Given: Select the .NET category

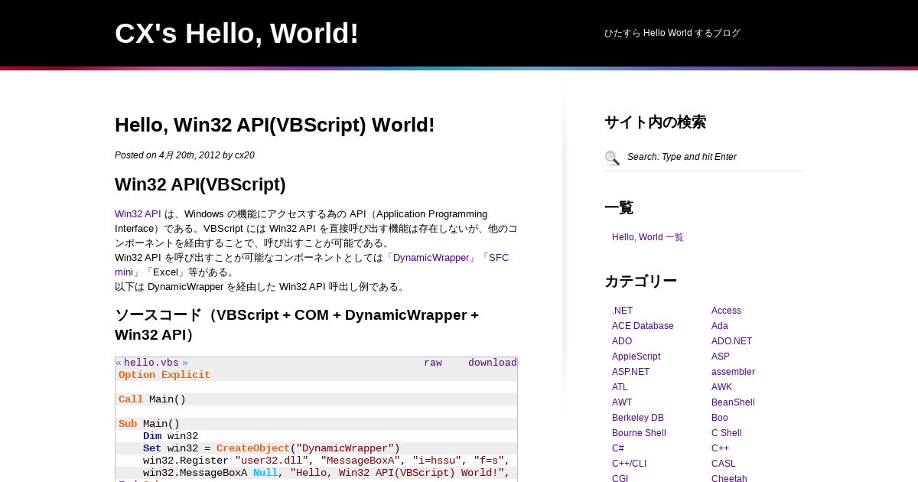Looking at the screenshot, I should click(x=622, y=311).
